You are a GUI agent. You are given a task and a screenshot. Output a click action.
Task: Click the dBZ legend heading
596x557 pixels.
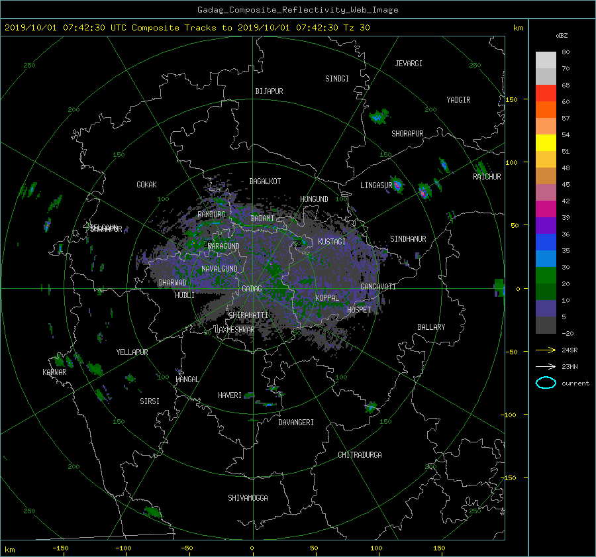click(562, 36)
